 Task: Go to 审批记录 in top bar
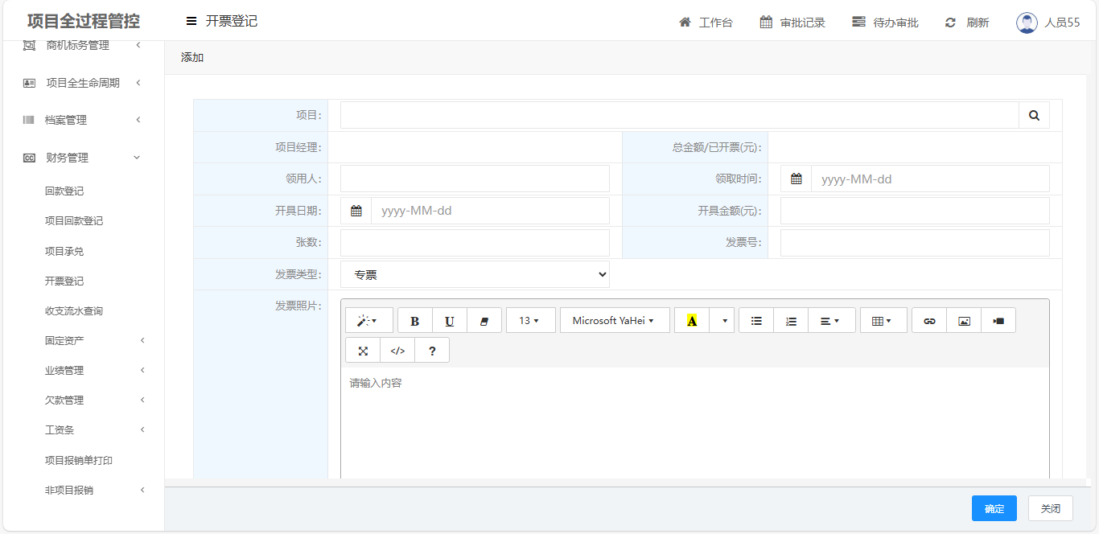click(792, 23)
